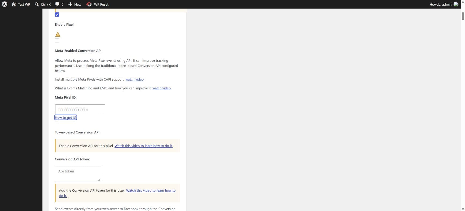Click the Token-based Conversion API heading
Image resolution: width=465 pixels, height=211 pixels.
[x=77, y=132]
